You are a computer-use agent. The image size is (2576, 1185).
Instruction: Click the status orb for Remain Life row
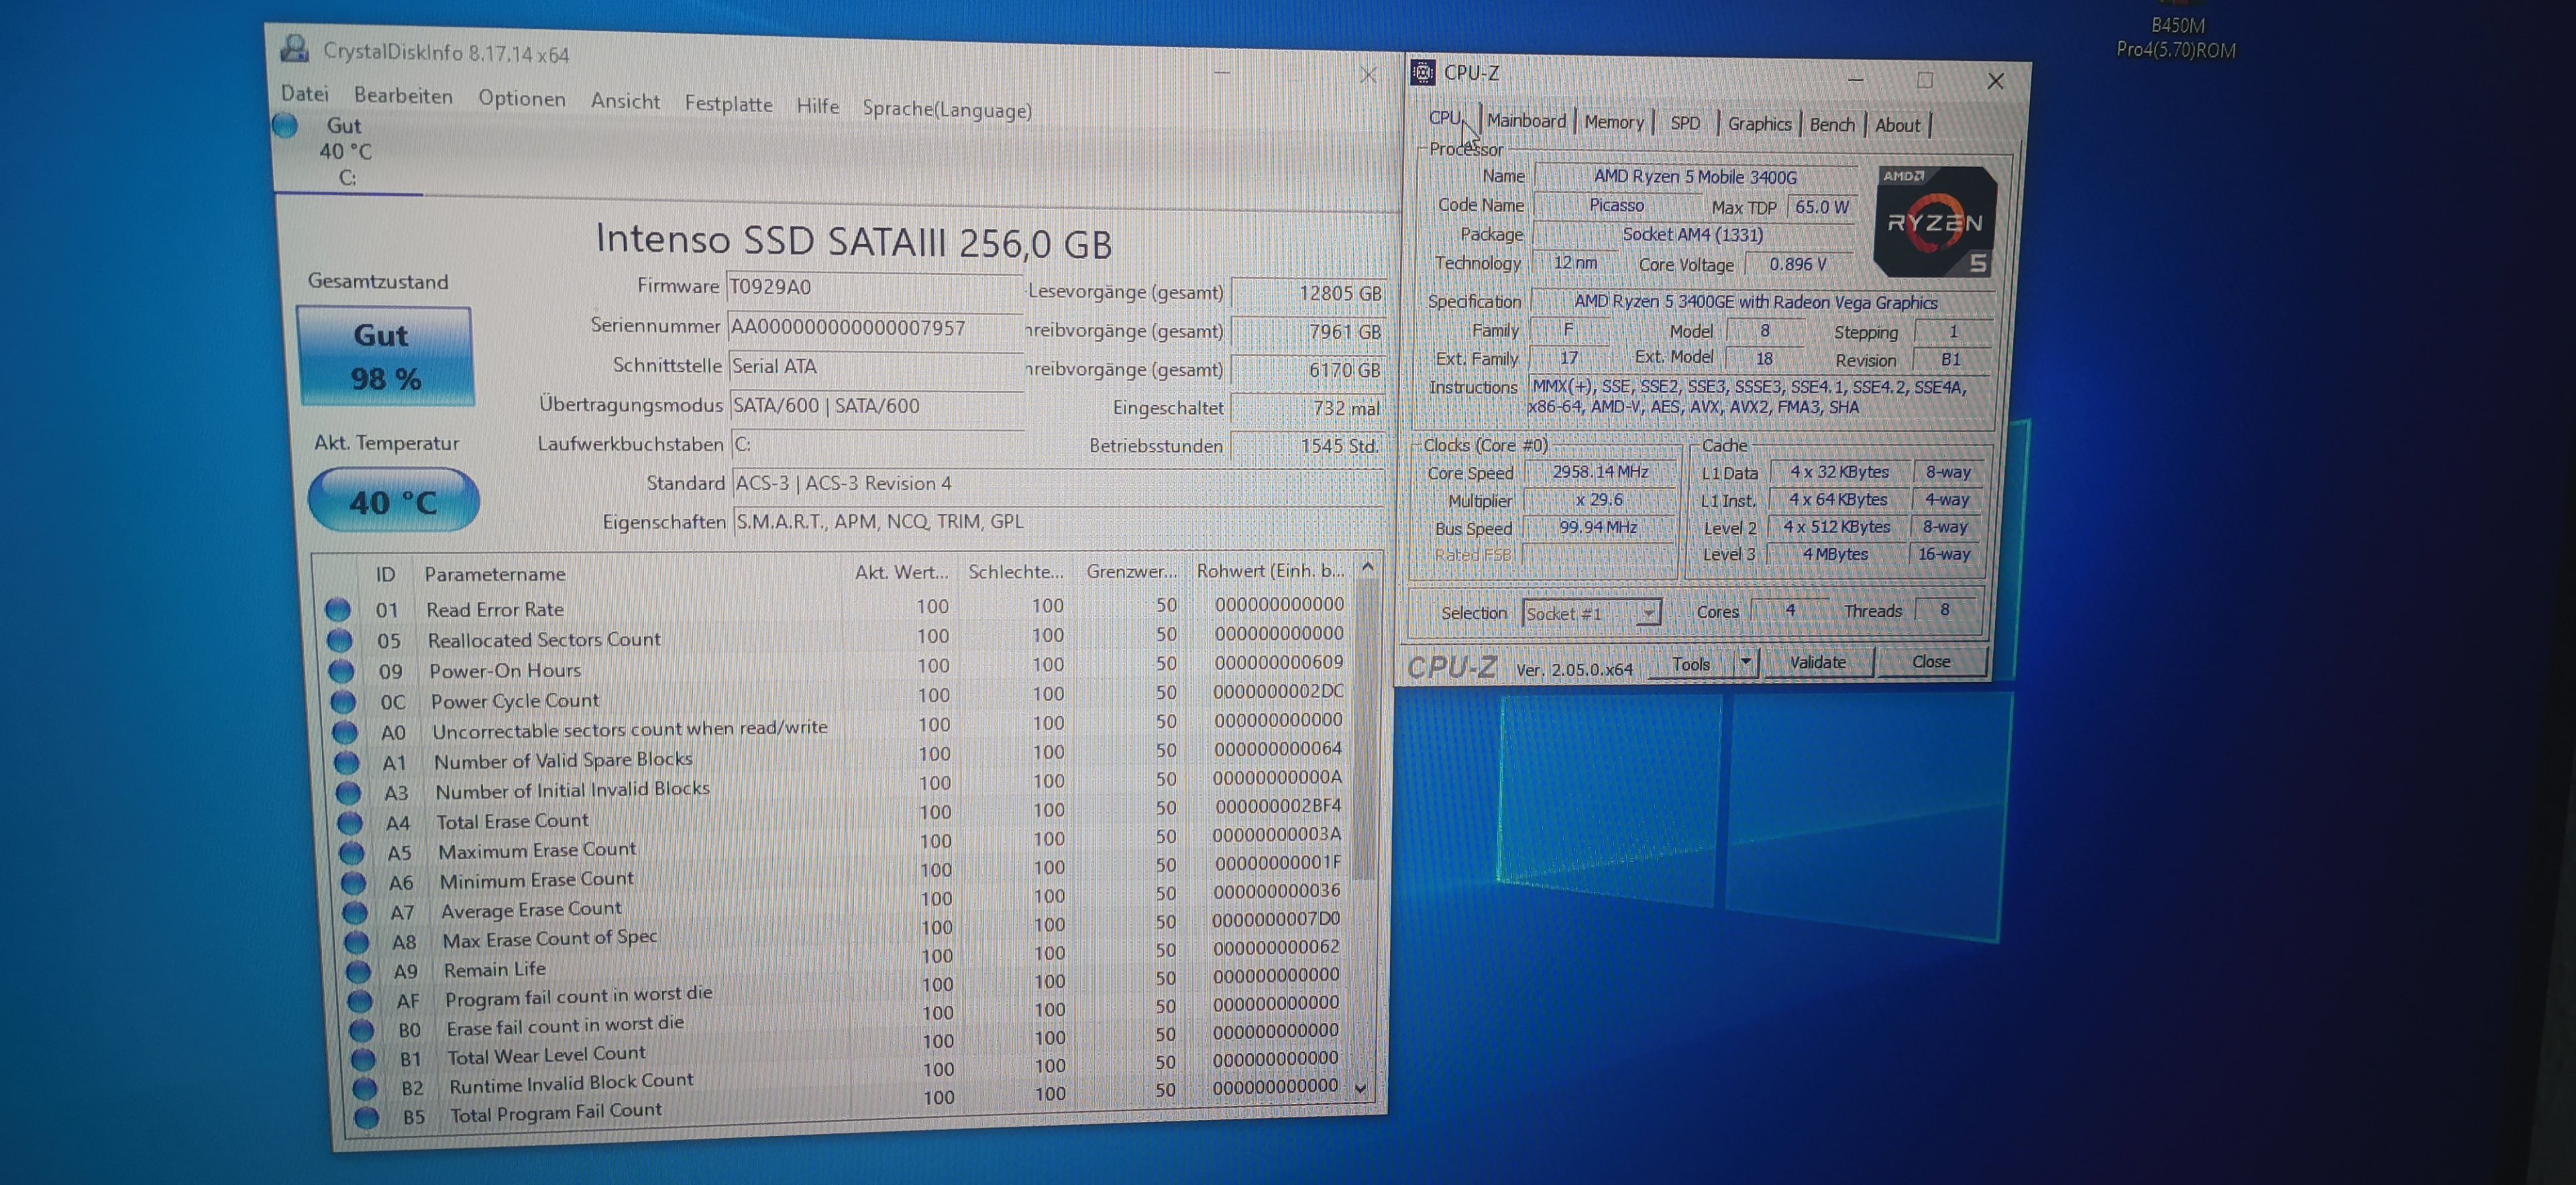(357, 971)
